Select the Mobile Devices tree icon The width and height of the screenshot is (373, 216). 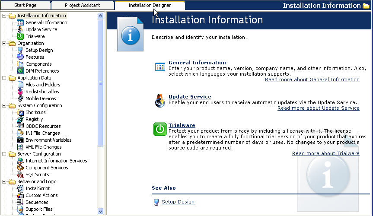coord(20,98)
